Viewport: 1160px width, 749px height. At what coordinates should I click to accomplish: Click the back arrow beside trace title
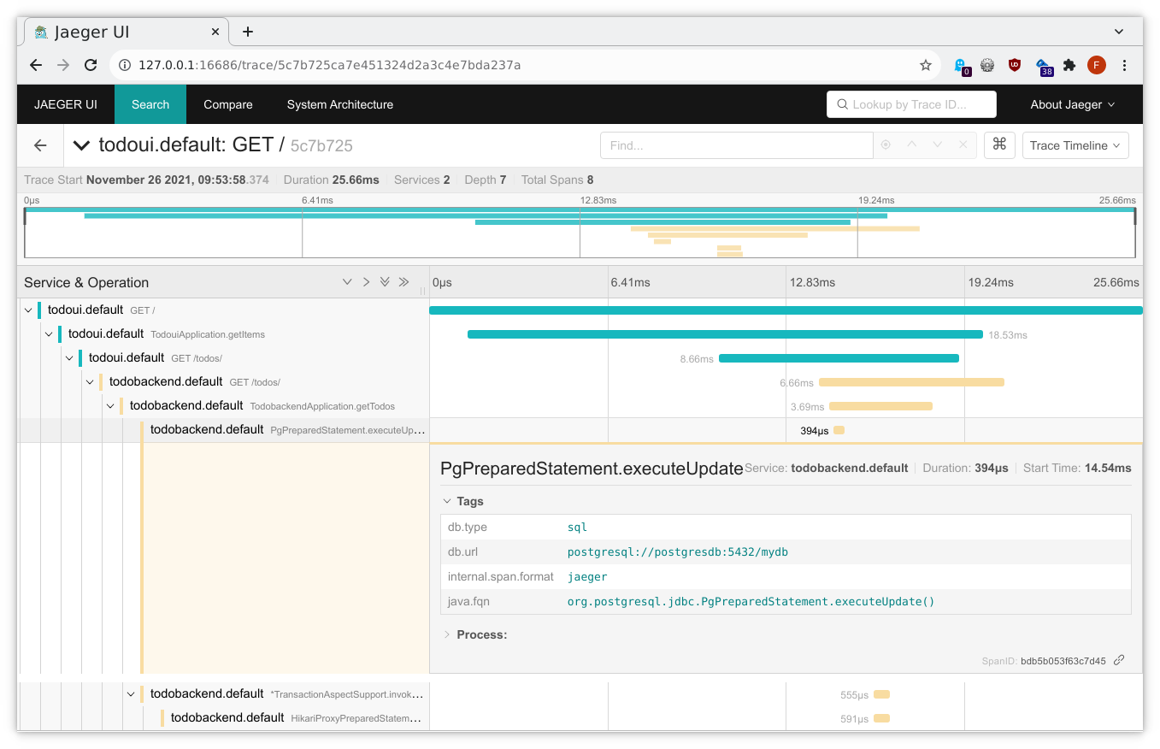pos(40,145)
